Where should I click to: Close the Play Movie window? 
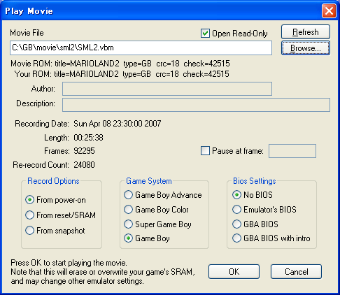point(329,11)
